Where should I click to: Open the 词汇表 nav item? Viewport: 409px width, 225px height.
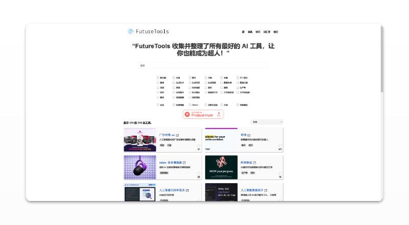pyautogui.click(x=267, y=32)
